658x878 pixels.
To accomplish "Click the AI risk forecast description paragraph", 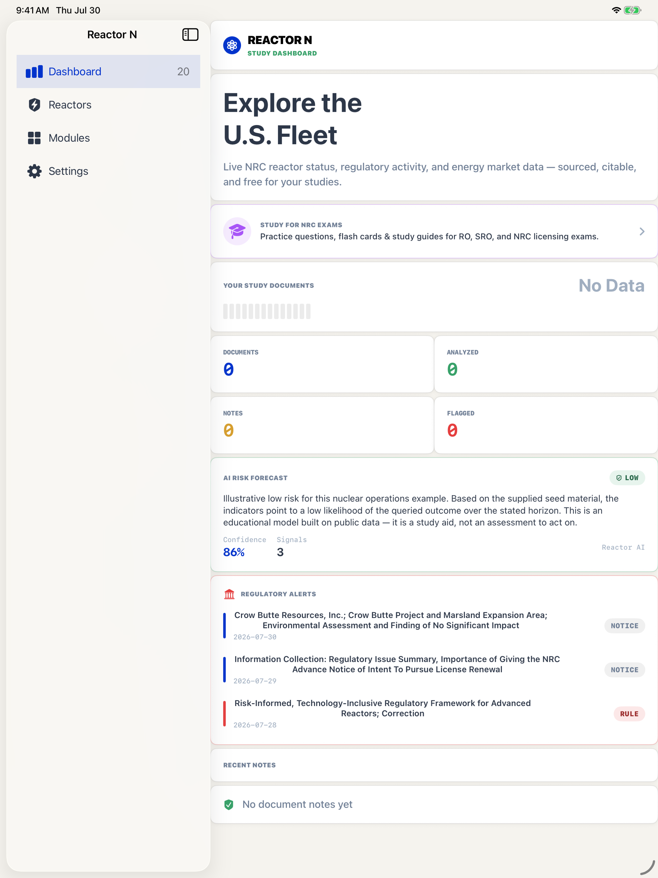I will (x=421, y=510).
